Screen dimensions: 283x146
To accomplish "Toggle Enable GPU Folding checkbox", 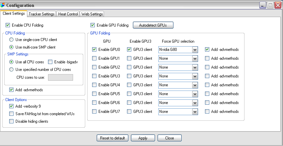I will [x=92, y=25].
